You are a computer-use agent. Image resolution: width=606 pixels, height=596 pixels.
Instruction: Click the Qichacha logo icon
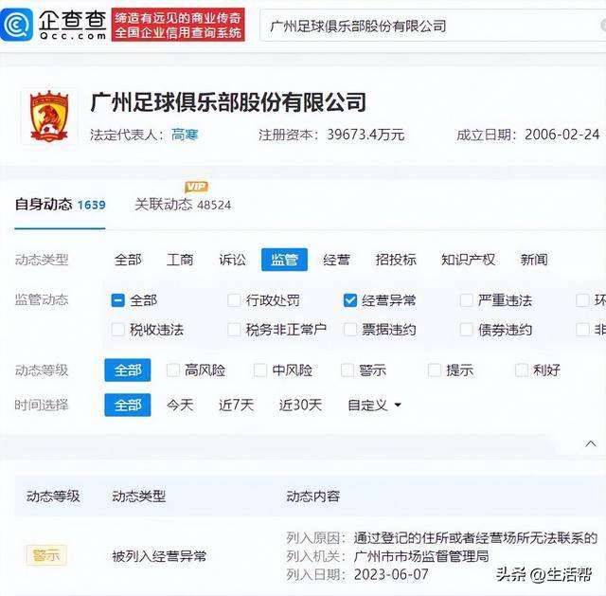[16, 25]
